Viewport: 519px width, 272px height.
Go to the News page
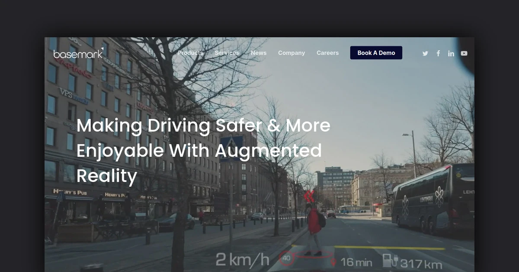coord(259,53)
